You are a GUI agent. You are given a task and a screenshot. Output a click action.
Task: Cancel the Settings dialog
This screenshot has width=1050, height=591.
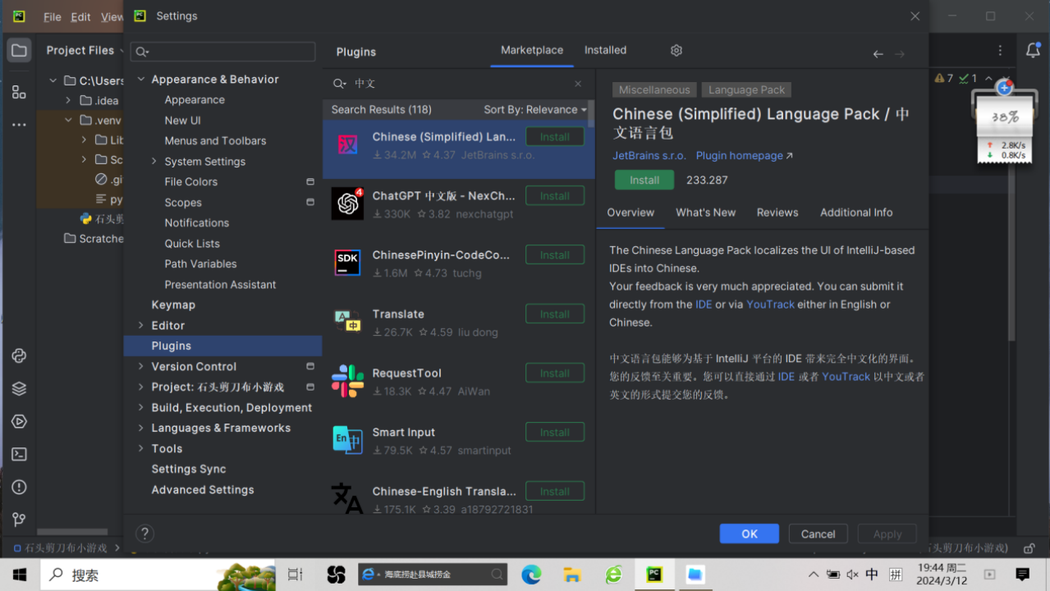tap(818, 534)
